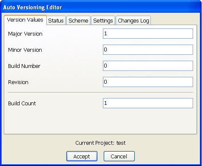Click inside the Revision field
This screenshot has width=202, height=166.
tap(148, 82)
